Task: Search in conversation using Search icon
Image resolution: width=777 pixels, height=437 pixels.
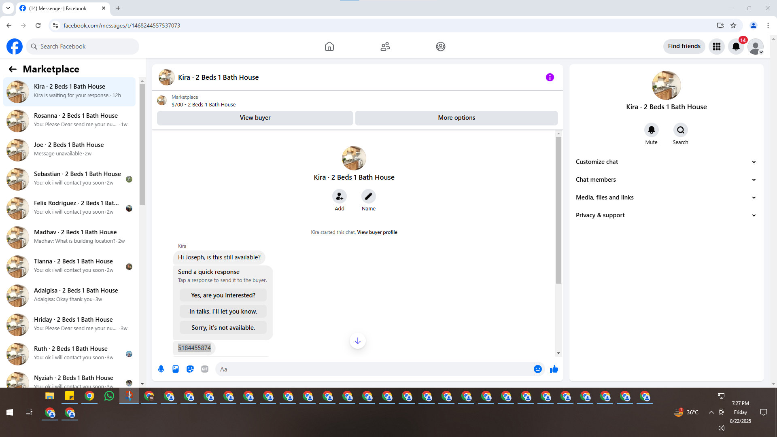Action: [x=680, y=130]
